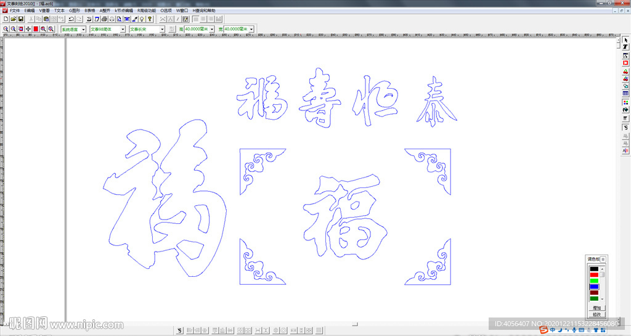The width and height of the screenshot is (631, 336).
Task: Click the yellow question mark help icon
Action: coord(150,19)
